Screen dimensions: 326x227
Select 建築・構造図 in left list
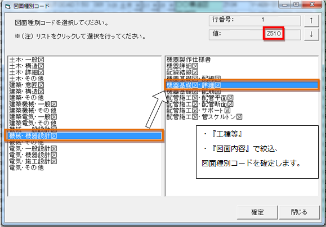coord(26,92)
